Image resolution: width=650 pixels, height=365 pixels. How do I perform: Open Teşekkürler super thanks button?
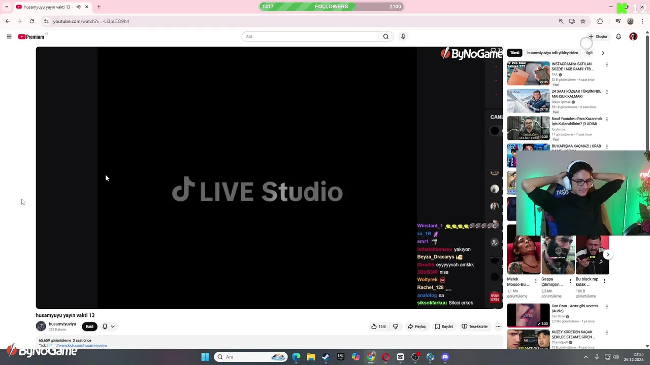point(474,326)
